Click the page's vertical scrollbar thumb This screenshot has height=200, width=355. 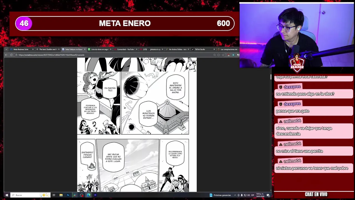click(x=271, y=77)
